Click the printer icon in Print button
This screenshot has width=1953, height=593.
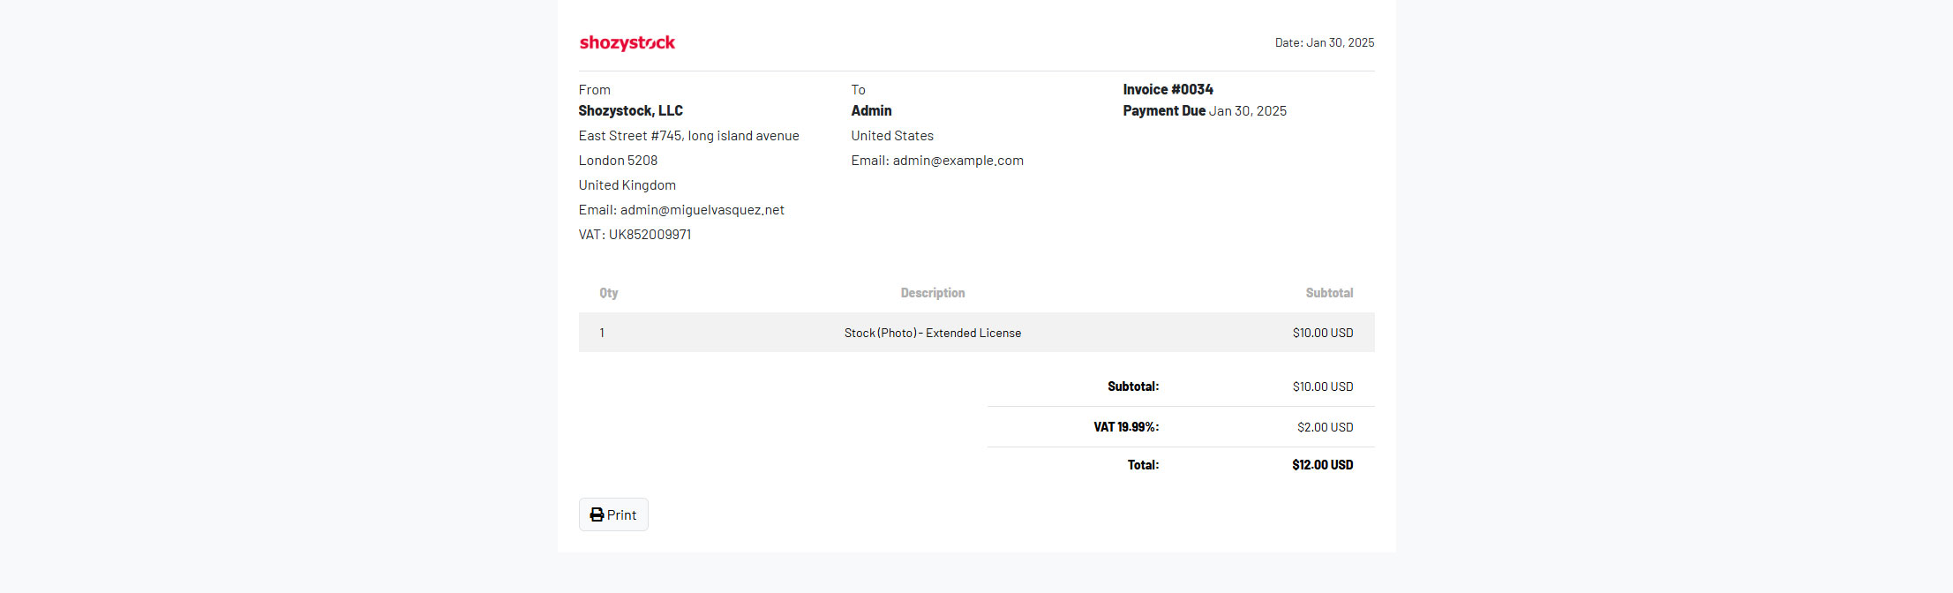point(597,514)
